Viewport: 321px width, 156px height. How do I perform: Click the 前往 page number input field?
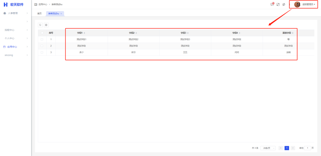[308, 148]
